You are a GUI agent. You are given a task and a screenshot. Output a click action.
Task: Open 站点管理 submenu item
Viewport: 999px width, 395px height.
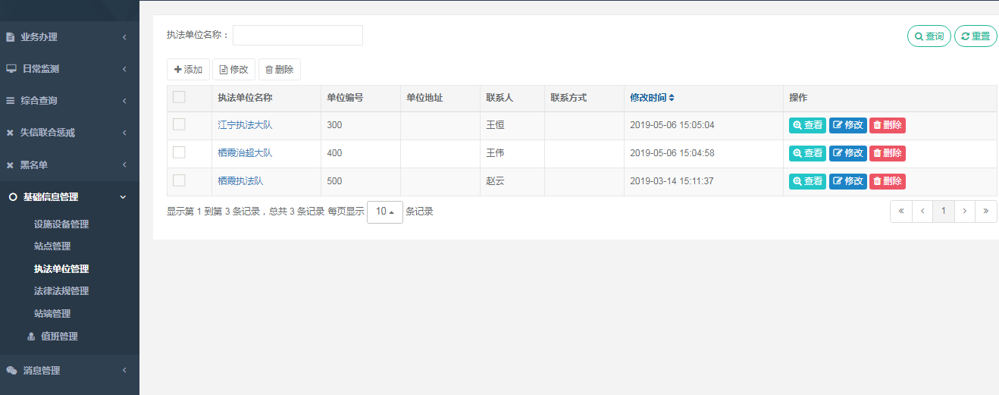[52, 246]
